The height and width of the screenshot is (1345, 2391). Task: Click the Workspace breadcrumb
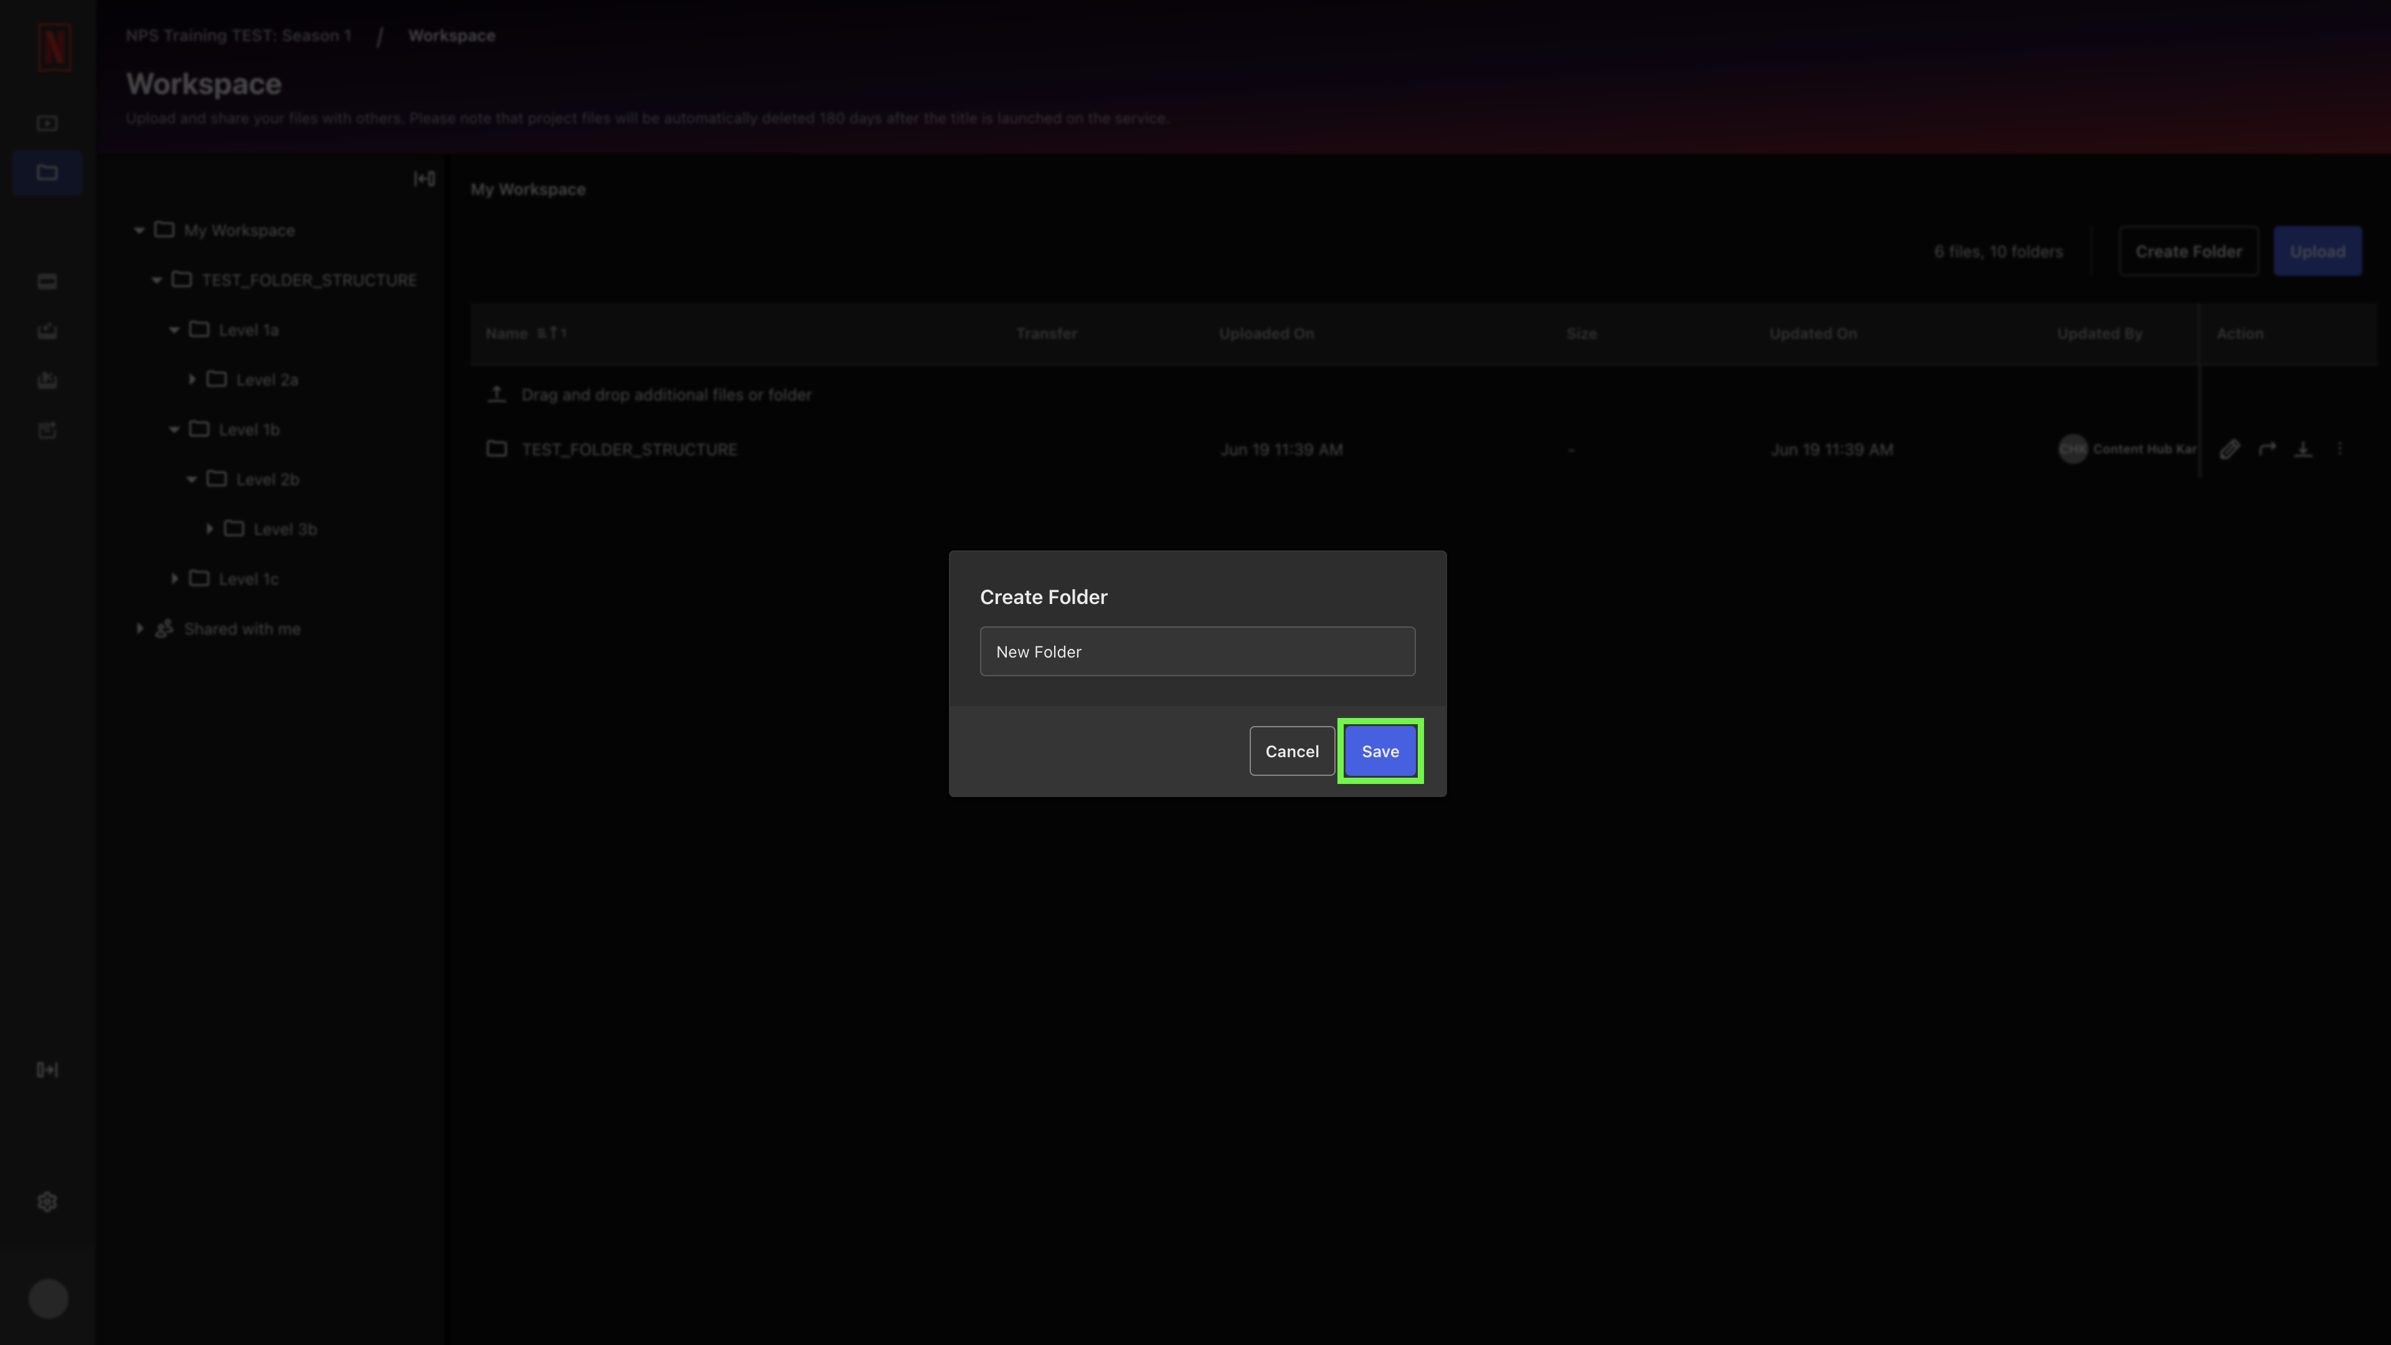pyautogui.click(x=451, y=35)
